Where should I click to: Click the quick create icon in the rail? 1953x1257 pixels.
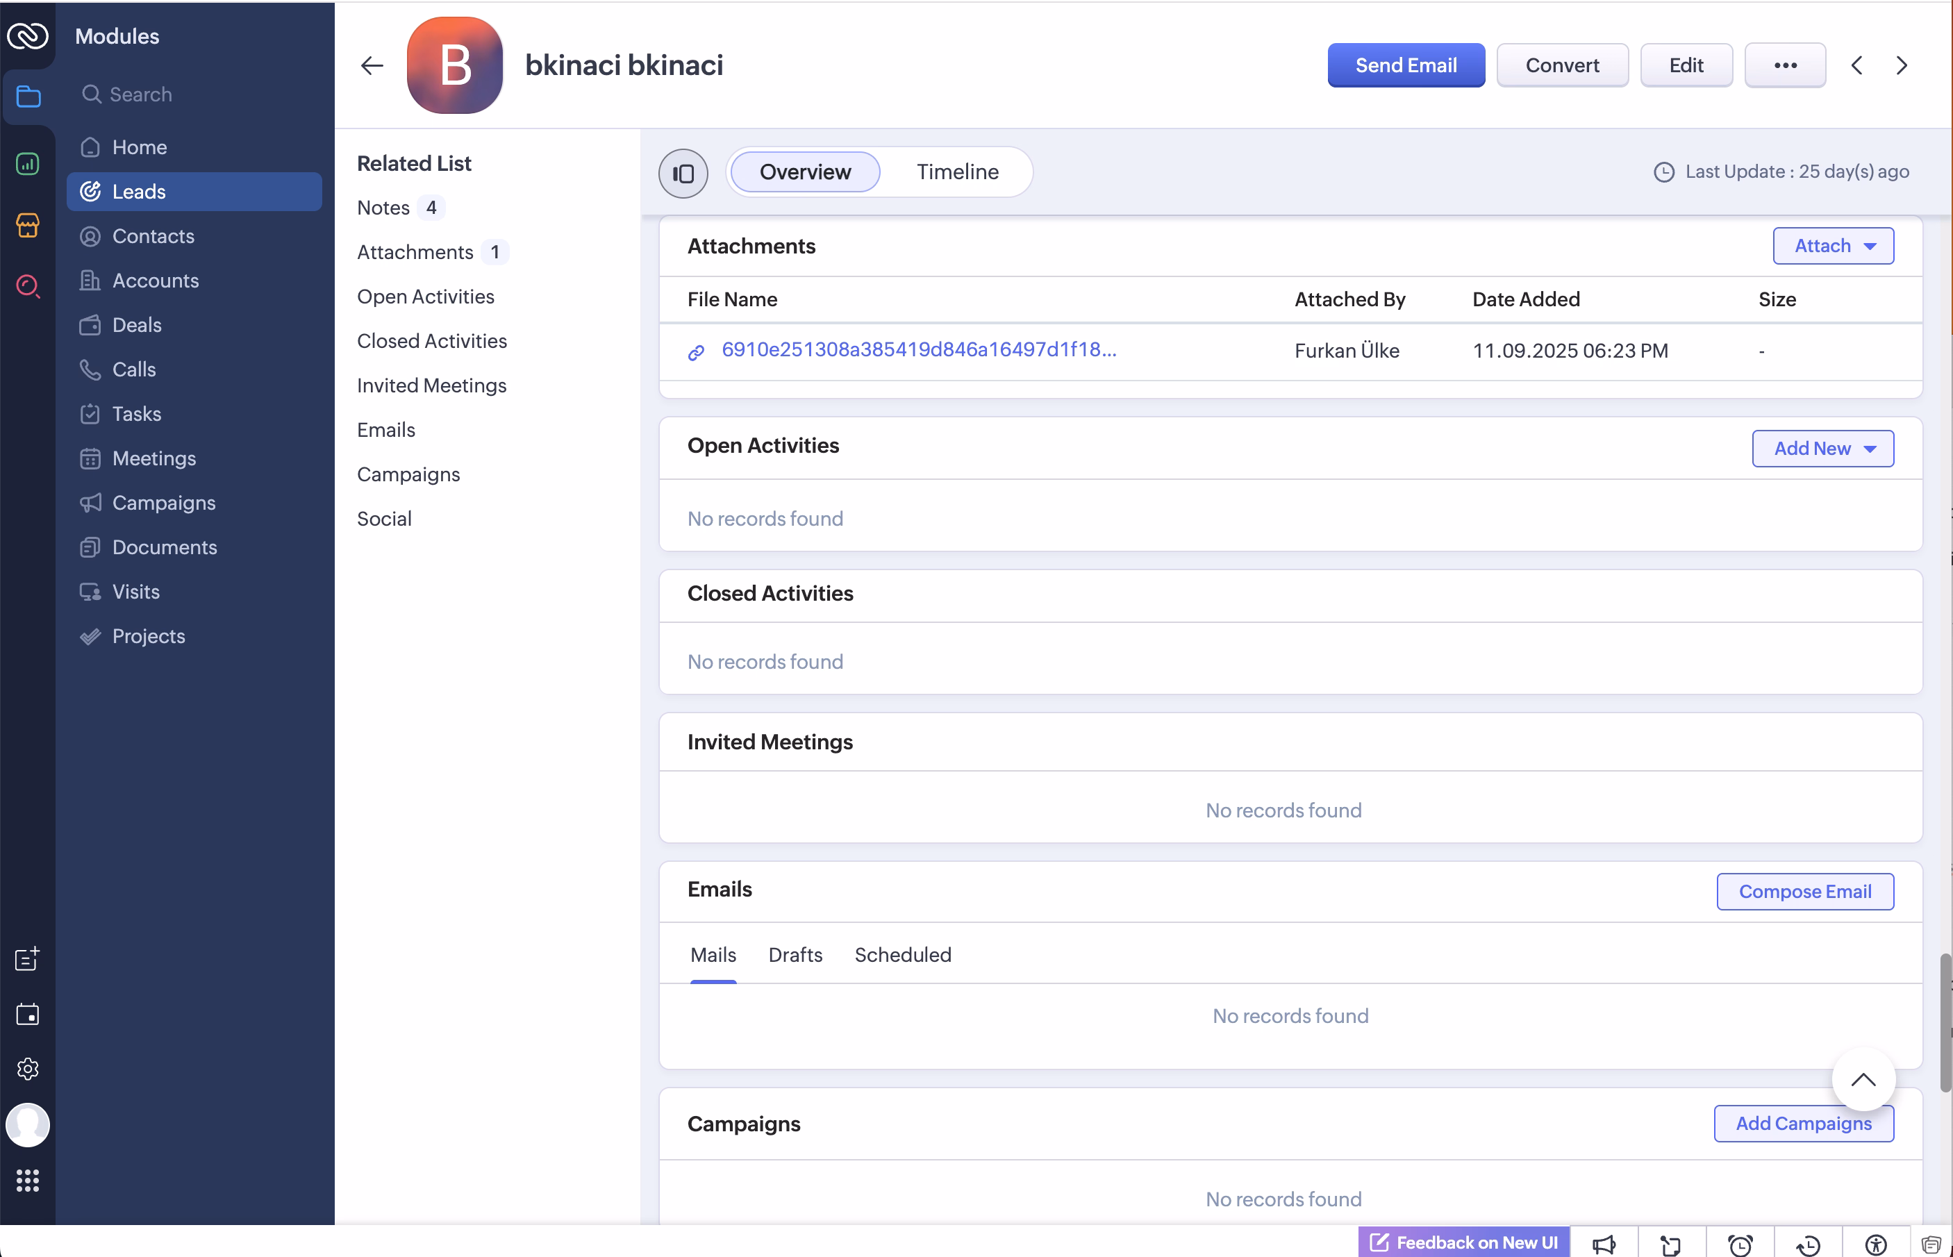(28, 958)
